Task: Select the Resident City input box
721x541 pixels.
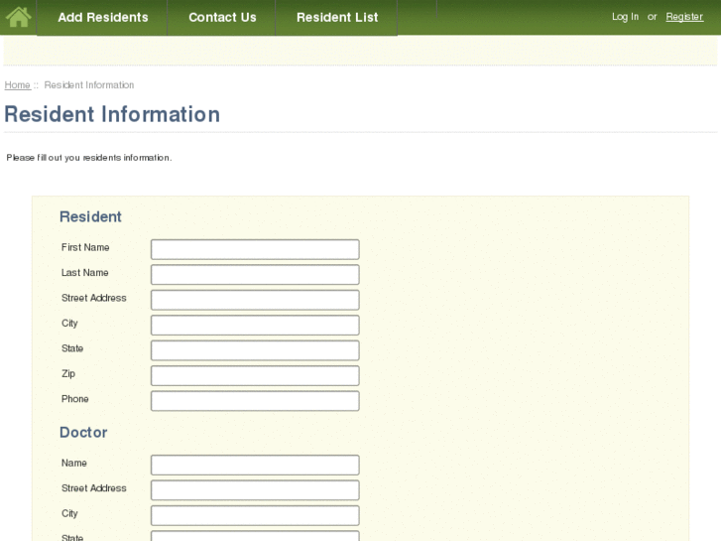Action: click(x=255, y=325)
